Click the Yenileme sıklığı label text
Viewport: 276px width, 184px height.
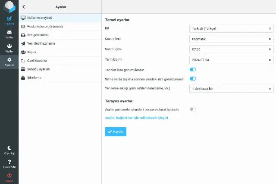point(138,88)
